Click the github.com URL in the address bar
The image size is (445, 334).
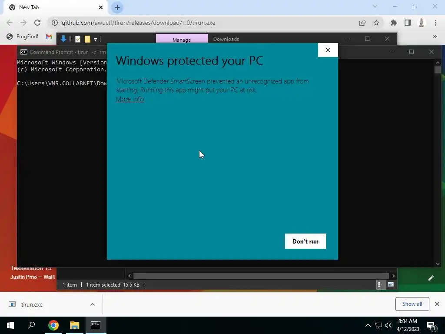(x=139, y=23)
